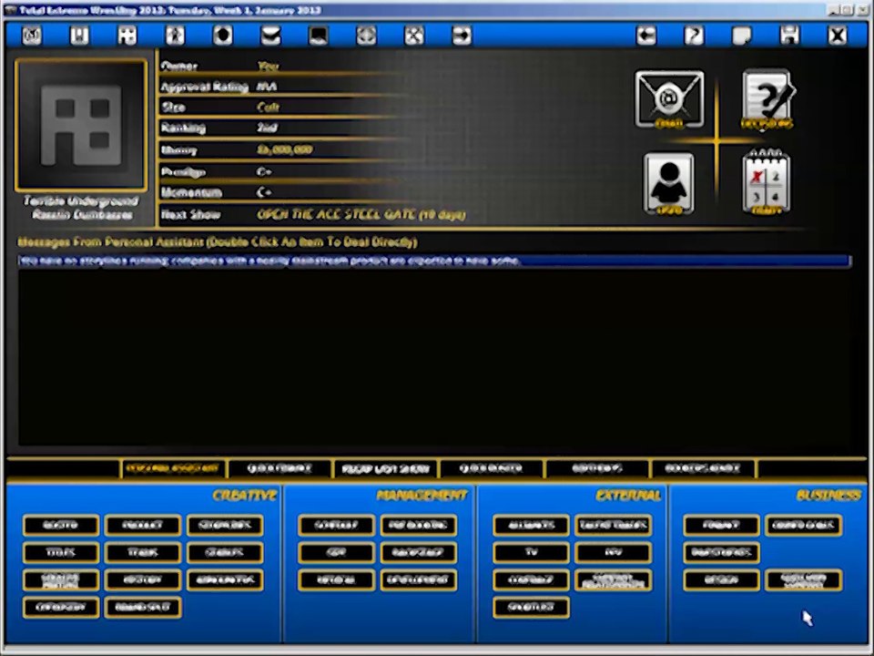The width and height of the screenshot is (874, 656).
Task: Select the storylines warning message row
Action: pos(434,261)
